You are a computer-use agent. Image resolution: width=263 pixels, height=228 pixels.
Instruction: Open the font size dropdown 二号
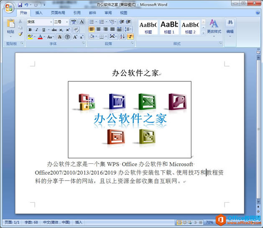click(x=67, y=22)
